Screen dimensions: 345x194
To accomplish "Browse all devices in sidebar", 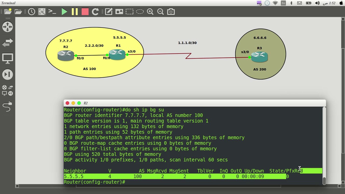I will [8, 90].
